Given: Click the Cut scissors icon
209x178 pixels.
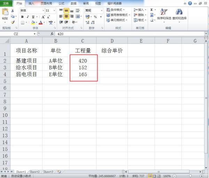Looking at the screenshot, I should [x=13, y=10].
